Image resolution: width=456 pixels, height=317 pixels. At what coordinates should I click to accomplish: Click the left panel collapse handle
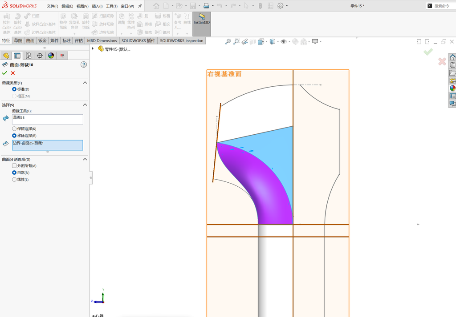[x=91, y=178]
